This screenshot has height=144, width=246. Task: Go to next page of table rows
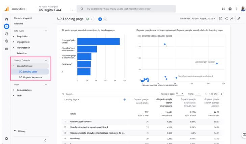click(222, 94)
